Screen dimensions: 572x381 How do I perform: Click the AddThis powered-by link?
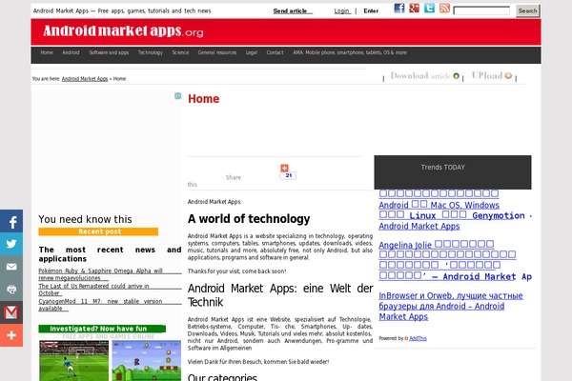click(418, 338)
